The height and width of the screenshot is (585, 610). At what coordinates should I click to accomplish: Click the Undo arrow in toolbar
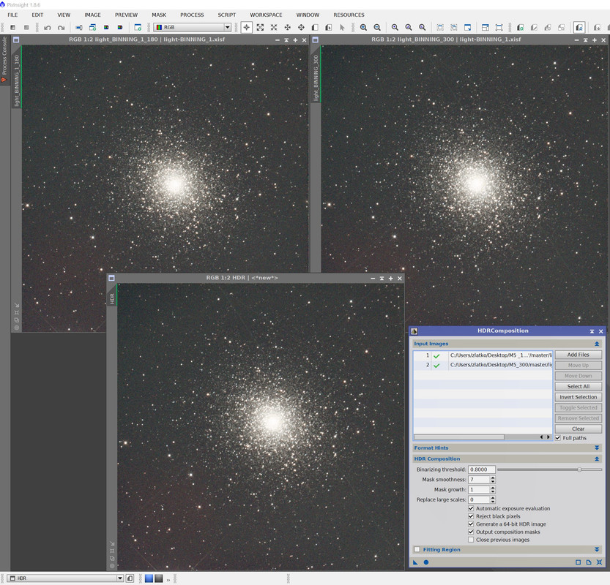(x=48, y=28)
